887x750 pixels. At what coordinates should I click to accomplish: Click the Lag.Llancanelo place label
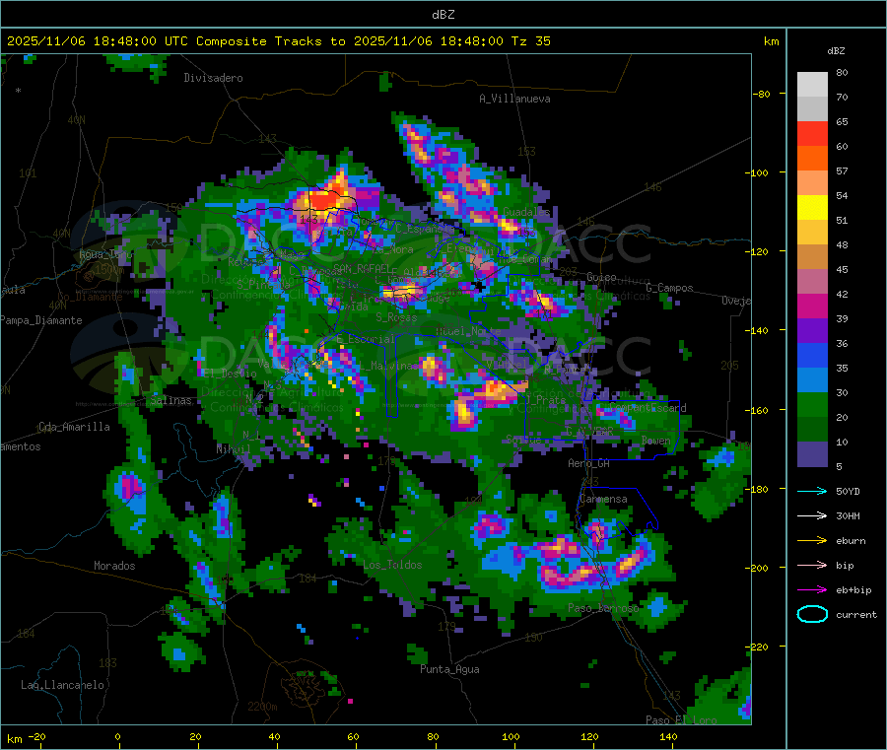pos(63,685)
